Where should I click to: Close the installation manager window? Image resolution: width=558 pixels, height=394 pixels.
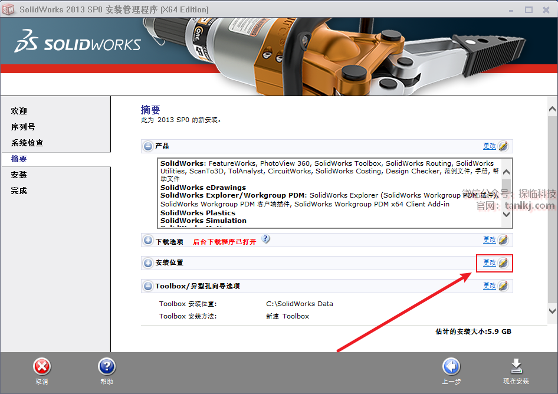coord(546,10)
